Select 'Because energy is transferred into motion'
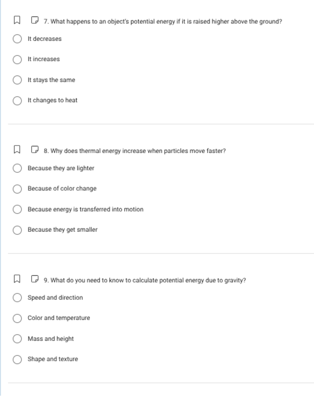 pyautogui.click(x=17, y=209)
